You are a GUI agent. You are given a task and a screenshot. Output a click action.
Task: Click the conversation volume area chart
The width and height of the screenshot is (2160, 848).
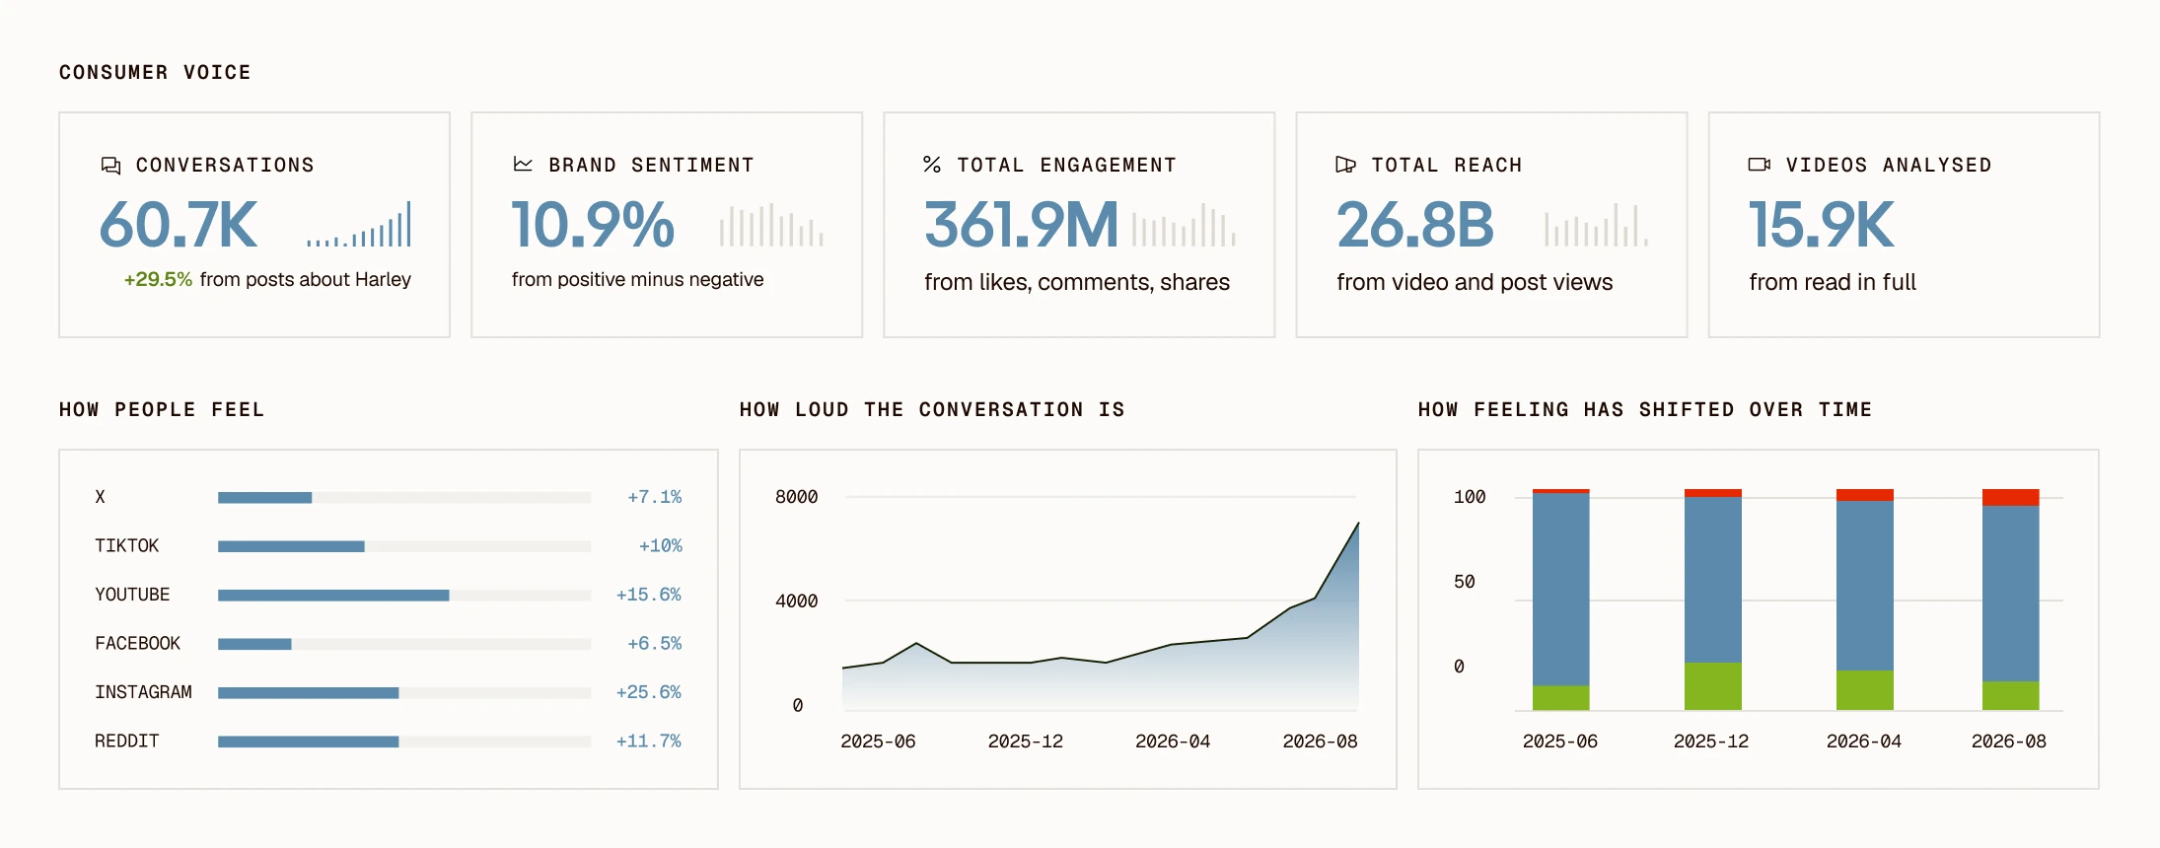[x=1101, y=616]
